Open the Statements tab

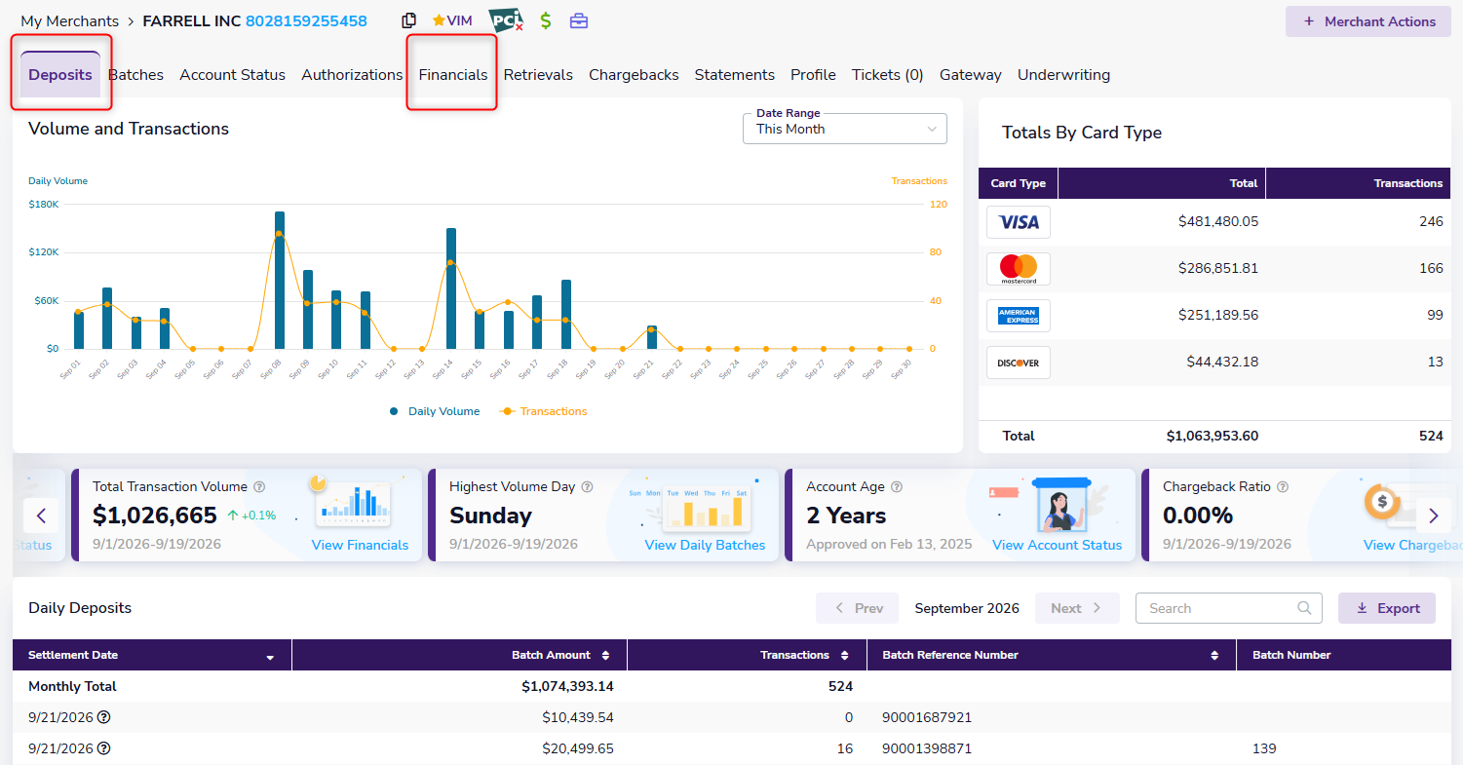click(735, 75)
